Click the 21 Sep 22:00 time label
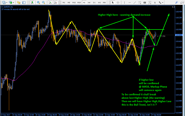This screenshot has height=116, width=185. pyautogui.click(x=98, y=115)
